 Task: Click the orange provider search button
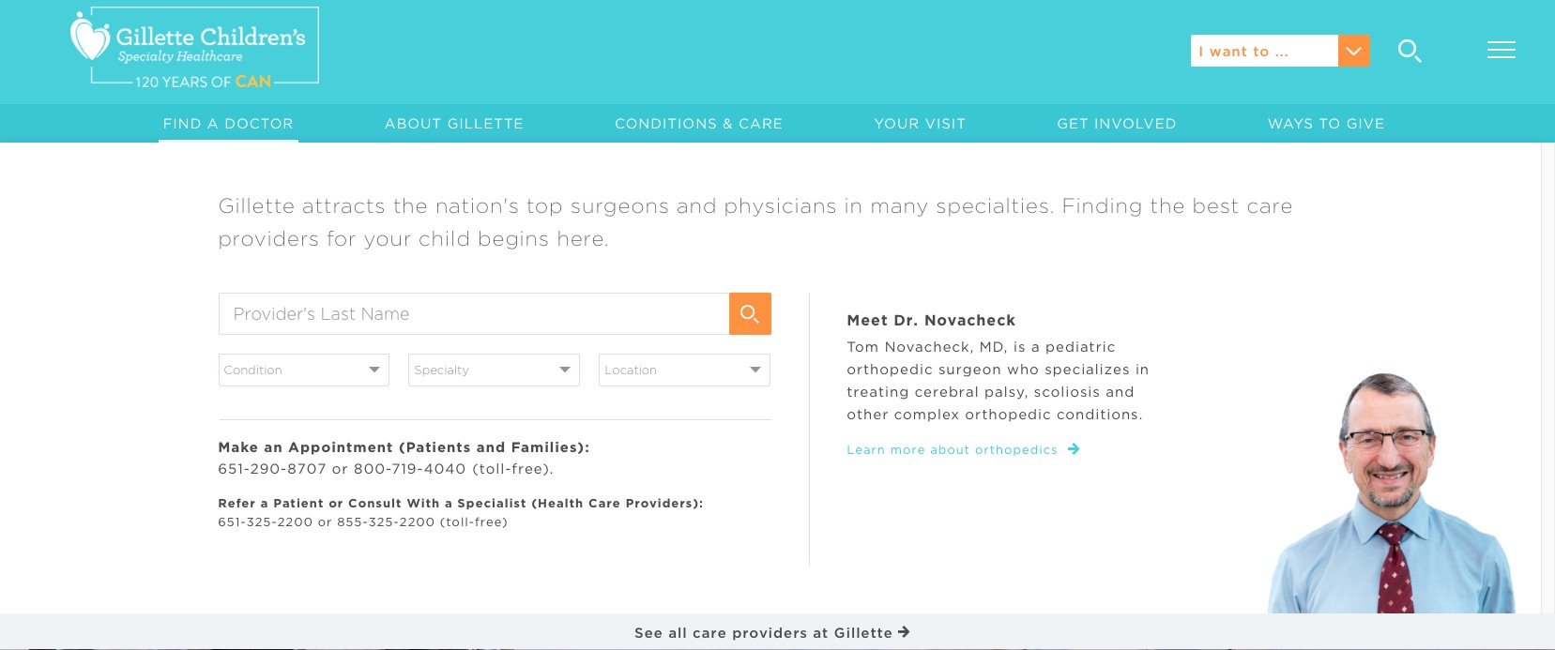coord(750,314)
